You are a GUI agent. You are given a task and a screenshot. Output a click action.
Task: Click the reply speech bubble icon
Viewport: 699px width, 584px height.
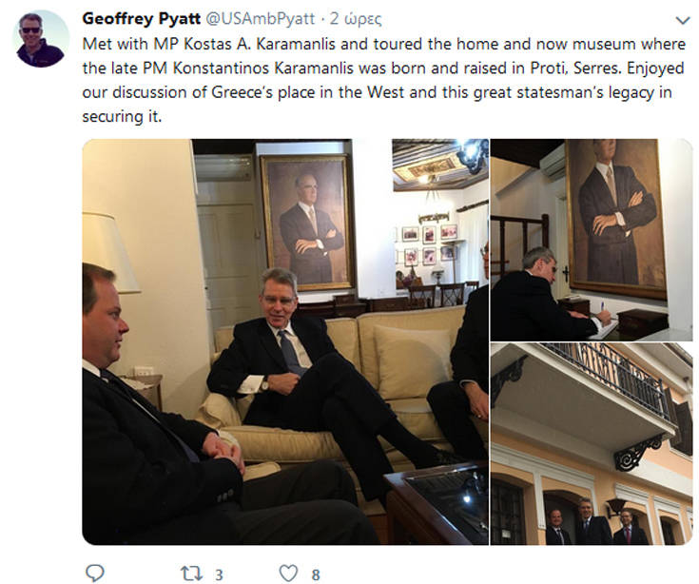coord(94,573)
